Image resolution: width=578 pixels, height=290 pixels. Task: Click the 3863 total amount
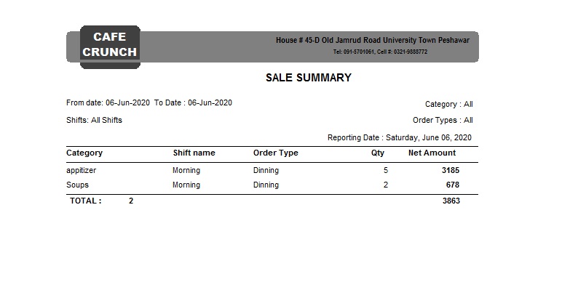pos(451,201)
